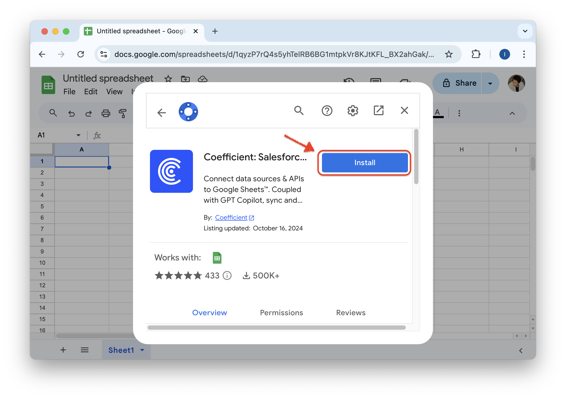Open the Coefficient developer link
Screen dimensions: 566x399
click(231, 217)
